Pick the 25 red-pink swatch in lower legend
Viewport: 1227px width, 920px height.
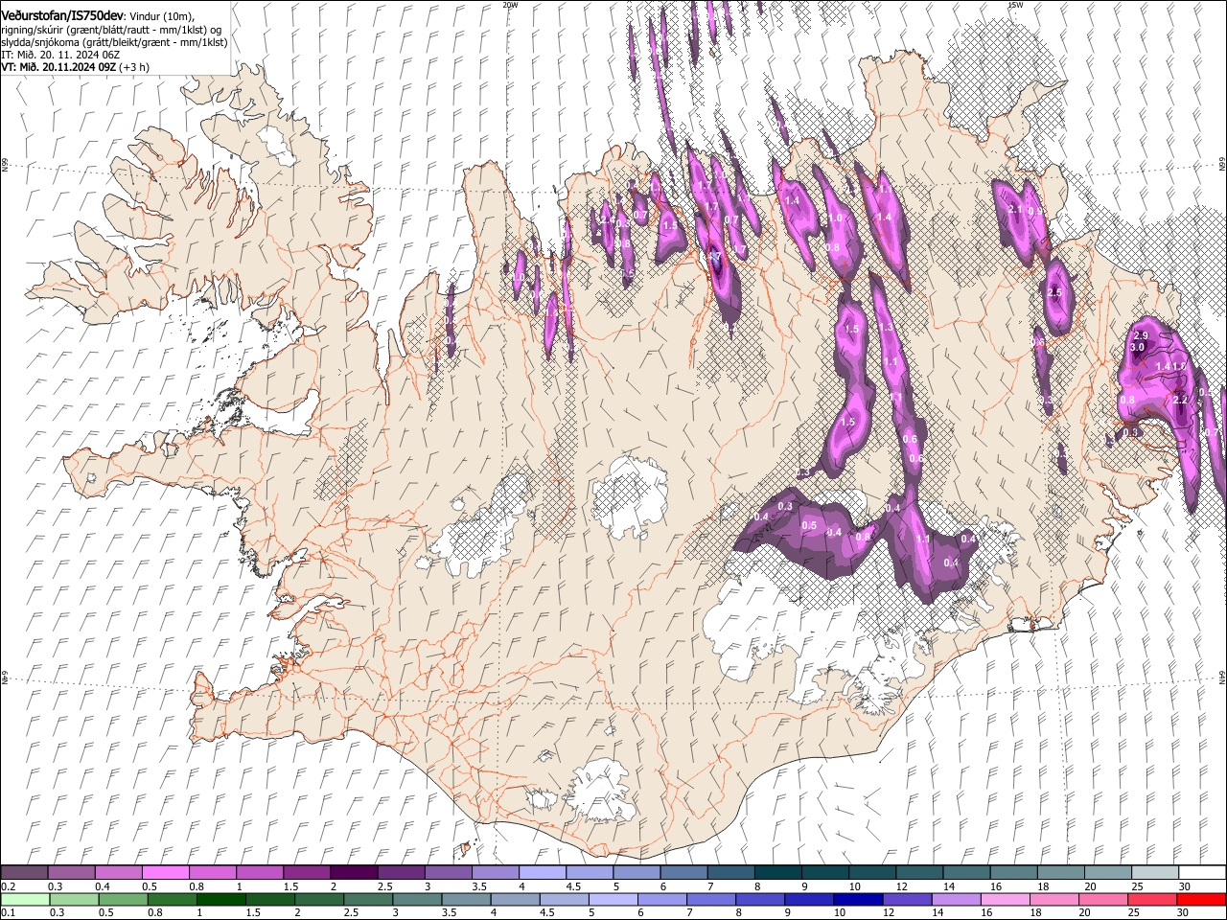pos(1153,898)
